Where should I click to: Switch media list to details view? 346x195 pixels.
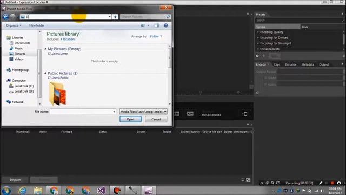click(248, 180)
